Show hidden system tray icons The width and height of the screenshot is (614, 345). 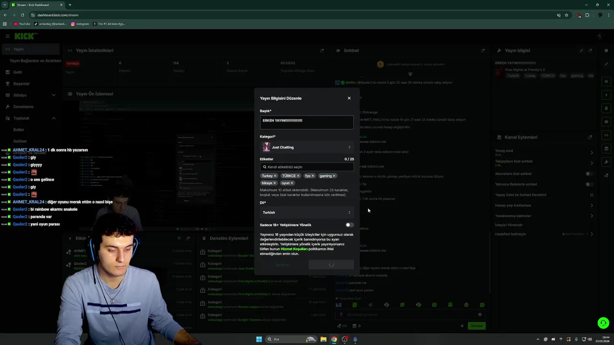click(x=537, y=339)
